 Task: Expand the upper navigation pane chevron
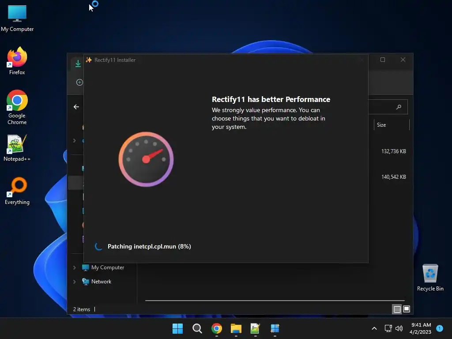(x=74, y=141)
